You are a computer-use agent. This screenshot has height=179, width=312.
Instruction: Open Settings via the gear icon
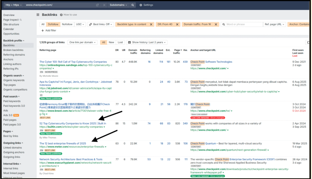click(x=141, y=5)
